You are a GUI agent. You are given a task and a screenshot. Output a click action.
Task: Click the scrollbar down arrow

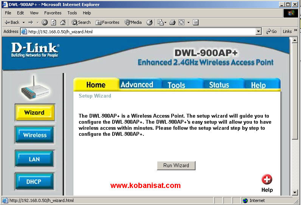295,192
